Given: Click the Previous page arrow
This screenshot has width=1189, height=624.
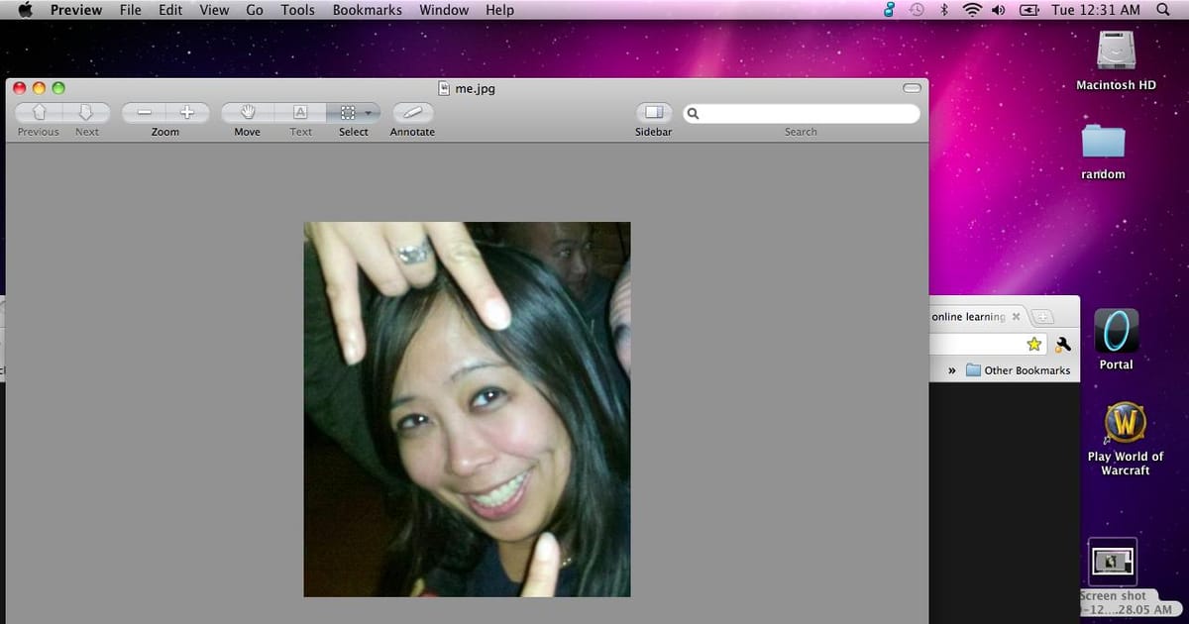Looking at the screenshot, I should [38, 114].
